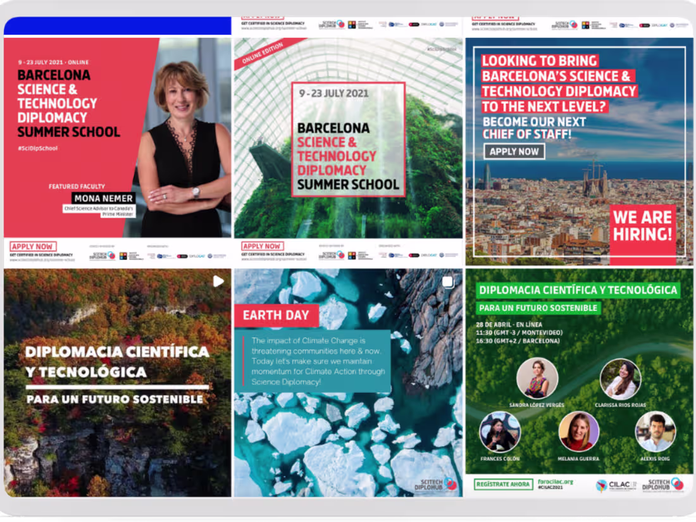The width and height of the screenshot is (696, 522).
Task: Click SciTech DiploHub logo on Earth Day post
Action: [435, 484]
